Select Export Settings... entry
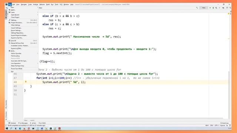237x133 pixels. tap(23, 30)
